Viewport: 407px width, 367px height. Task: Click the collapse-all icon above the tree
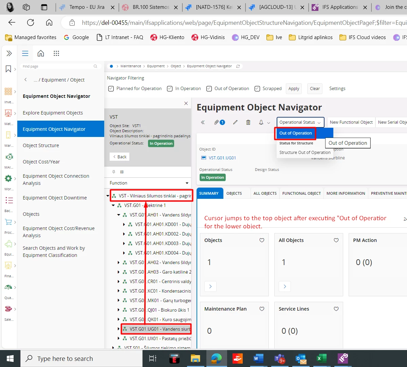[122, 172]
